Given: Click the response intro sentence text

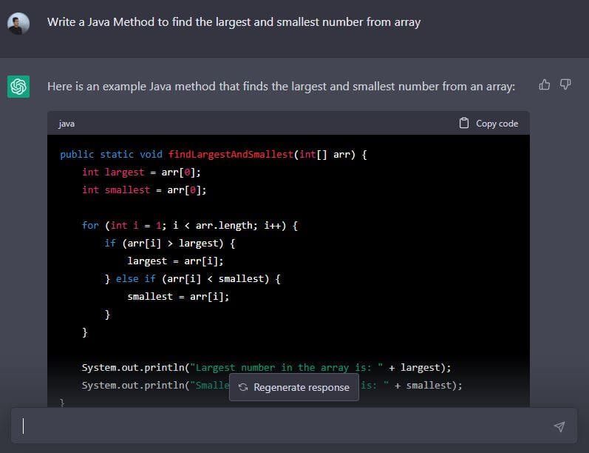Looking at the screenshot, I should click(281, 87).
